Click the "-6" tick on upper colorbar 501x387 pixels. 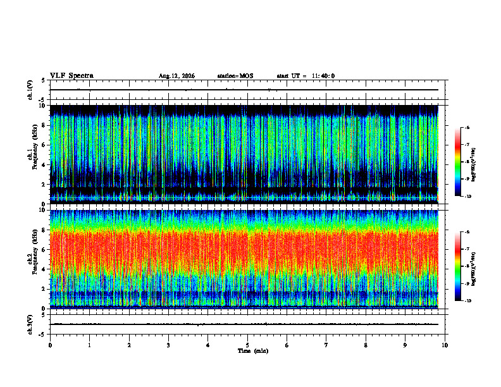(467, 127)
